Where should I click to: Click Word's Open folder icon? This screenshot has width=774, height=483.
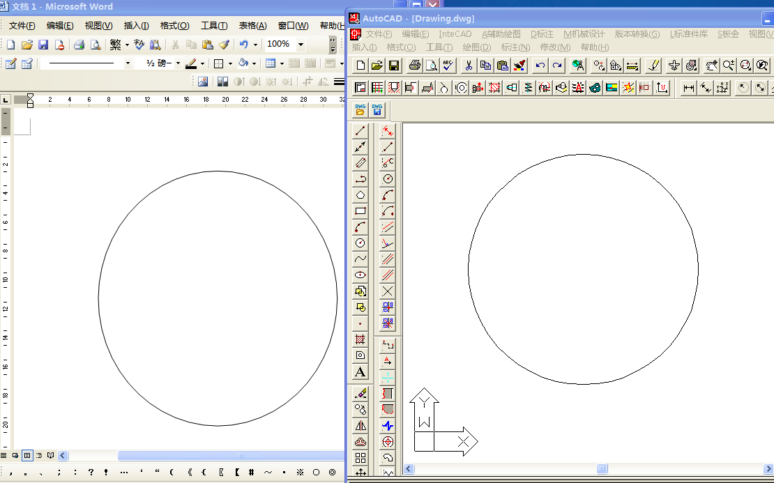[x=27, y=45]
